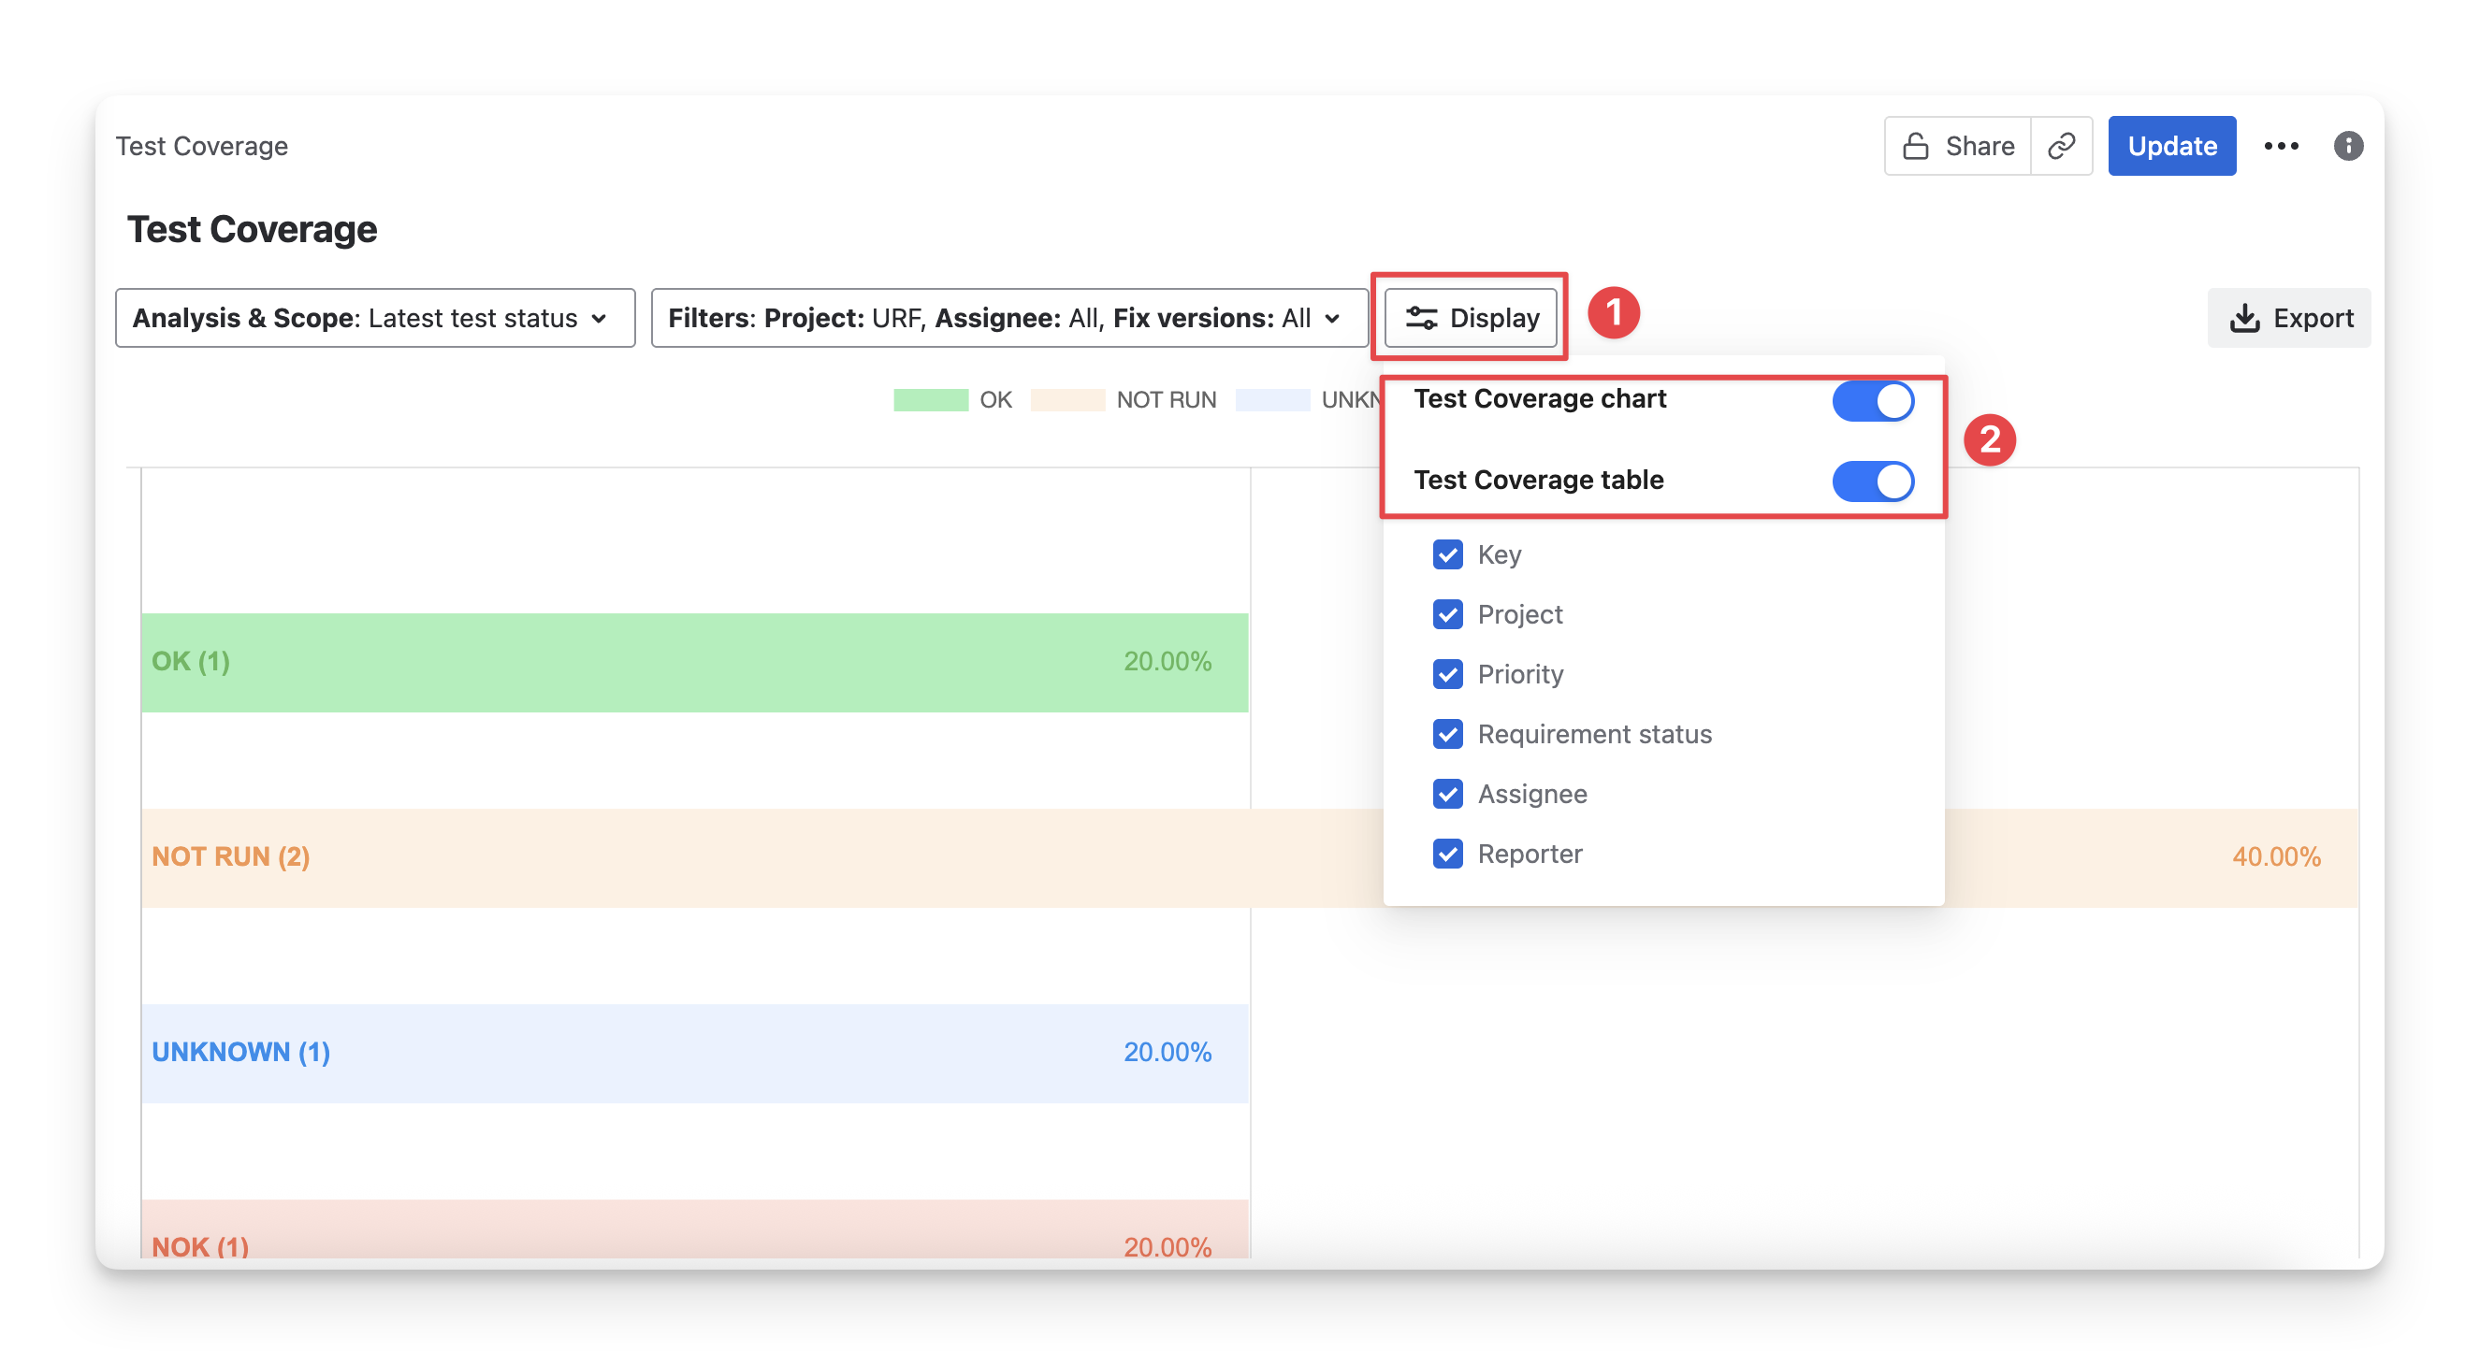Uncheck the Requirement status checkbox
Viewport: 2480px width, 1365px height.
tap(1447, 734)
